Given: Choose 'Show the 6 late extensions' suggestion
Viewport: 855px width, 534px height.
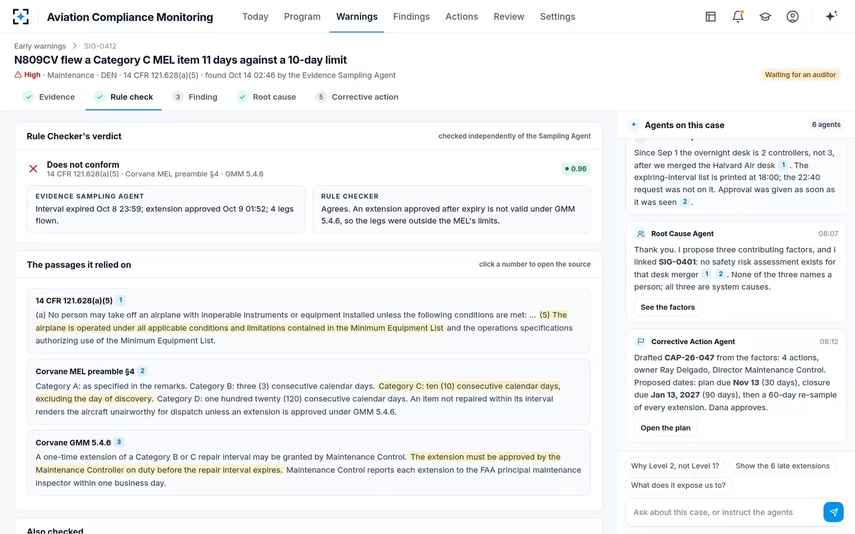Looking at the screenshot, I should [x=783, y=466].
